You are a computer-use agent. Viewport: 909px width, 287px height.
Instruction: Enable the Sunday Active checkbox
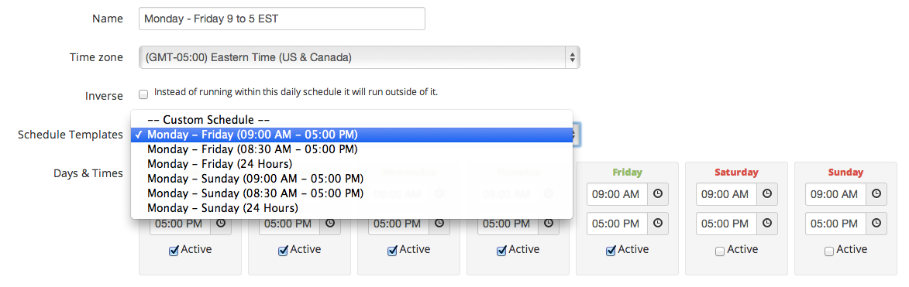point(829,251)
